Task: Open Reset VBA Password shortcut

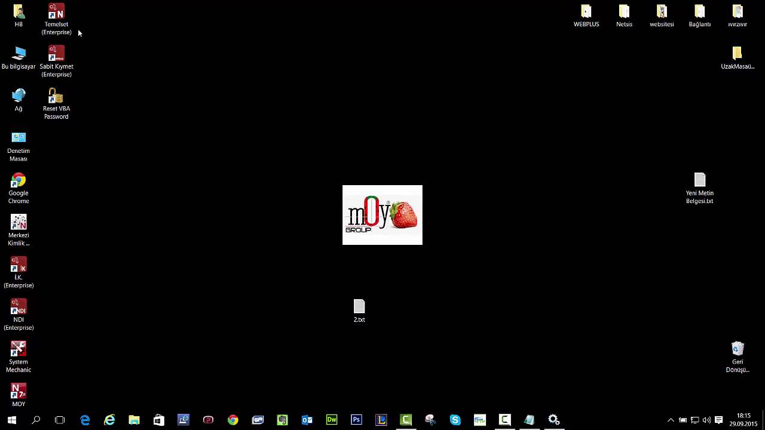Action: coord(56,104)
